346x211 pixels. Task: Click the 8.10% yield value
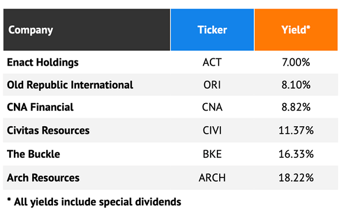[x=296, y=85]
